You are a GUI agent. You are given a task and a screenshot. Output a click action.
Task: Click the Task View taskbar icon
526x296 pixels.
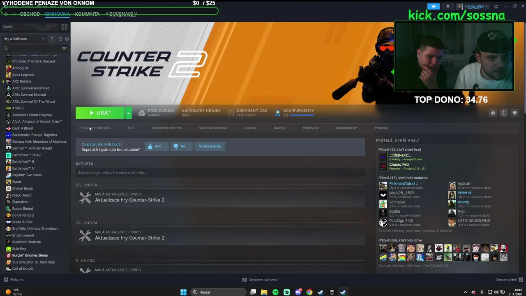pos(253,292)
